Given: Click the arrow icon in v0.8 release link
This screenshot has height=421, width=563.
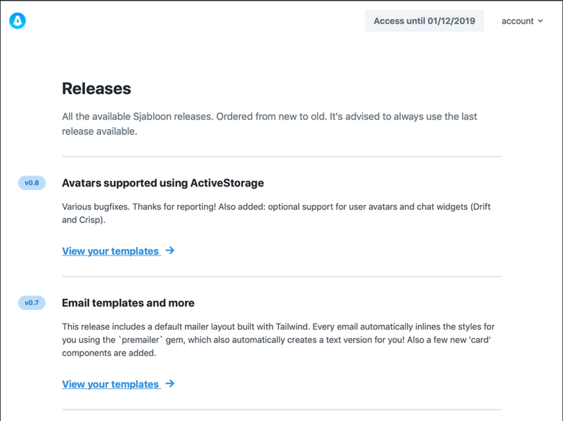Looking at the screenshot, I should coord(170,250).
